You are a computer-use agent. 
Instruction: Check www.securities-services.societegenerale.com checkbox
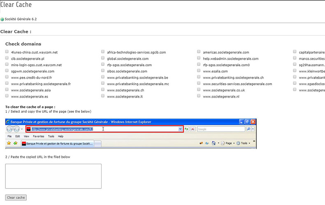tap(199, 83)
